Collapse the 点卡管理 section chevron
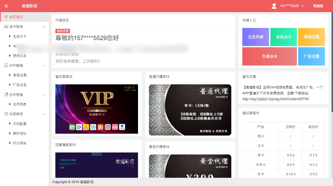The width and height of the screenshot is (333, 186). (x=44, y=27)
